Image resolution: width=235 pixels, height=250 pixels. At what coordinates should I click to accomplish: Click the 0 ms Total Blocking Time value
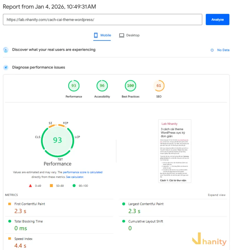click(21, 228)
